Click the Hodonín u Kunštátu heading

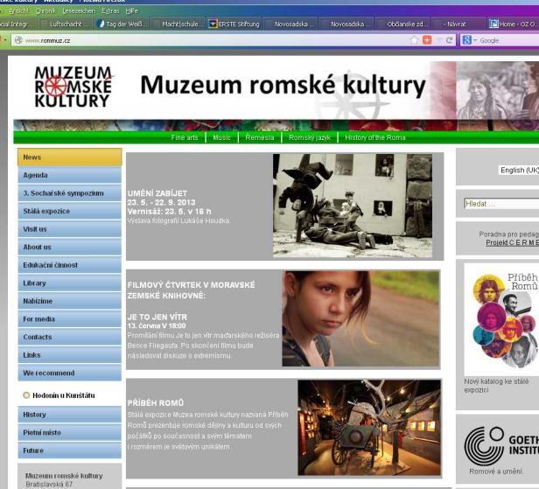(63, 395)
